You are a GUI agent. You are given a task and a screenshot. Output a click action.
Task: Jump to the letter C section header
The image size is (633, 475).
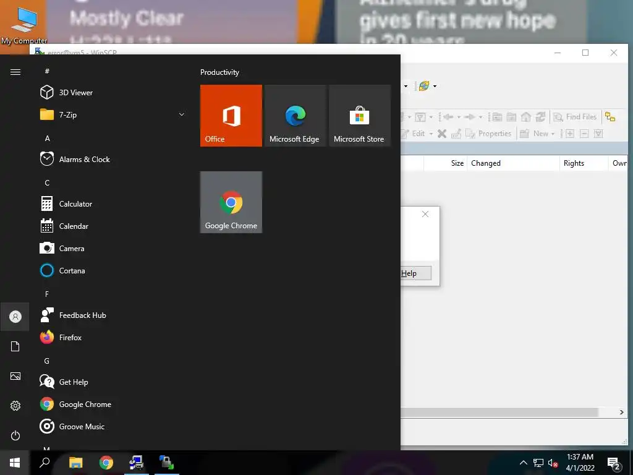47,182
